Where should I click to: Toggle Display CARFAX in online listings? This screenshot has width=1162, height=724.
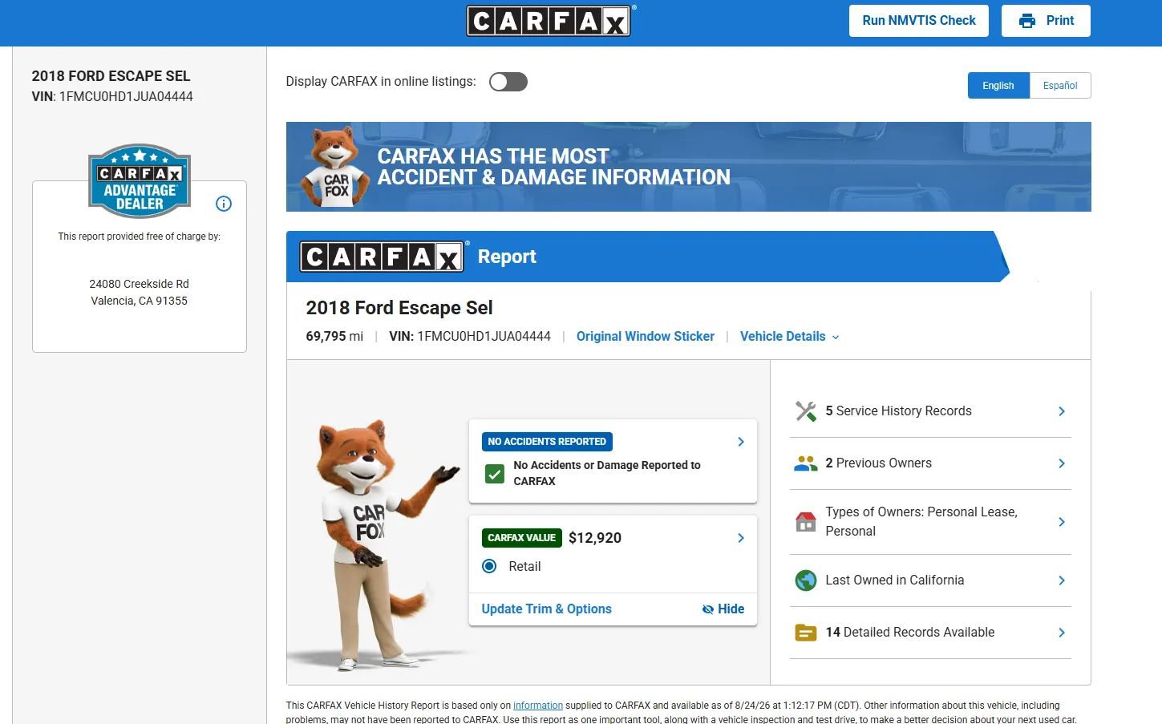coord(508,82)
